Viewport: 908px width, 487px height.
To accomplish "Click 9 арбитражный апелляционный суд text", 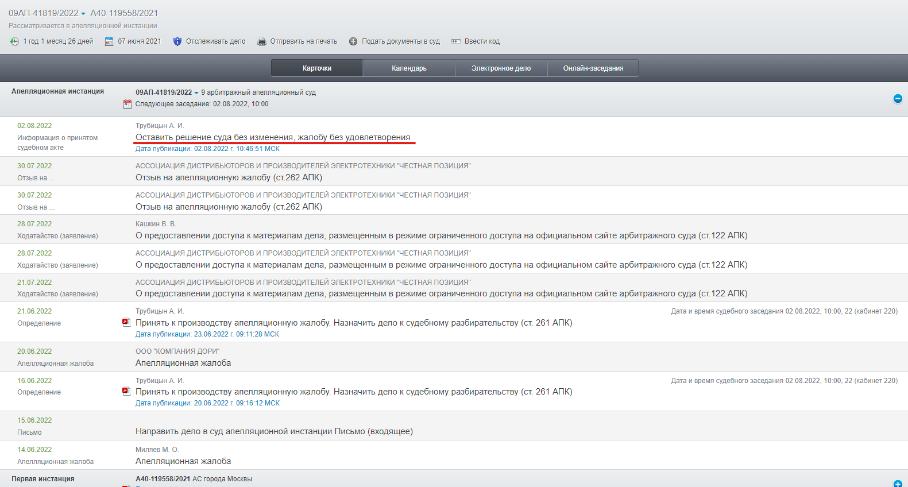I will pos(258,92).
